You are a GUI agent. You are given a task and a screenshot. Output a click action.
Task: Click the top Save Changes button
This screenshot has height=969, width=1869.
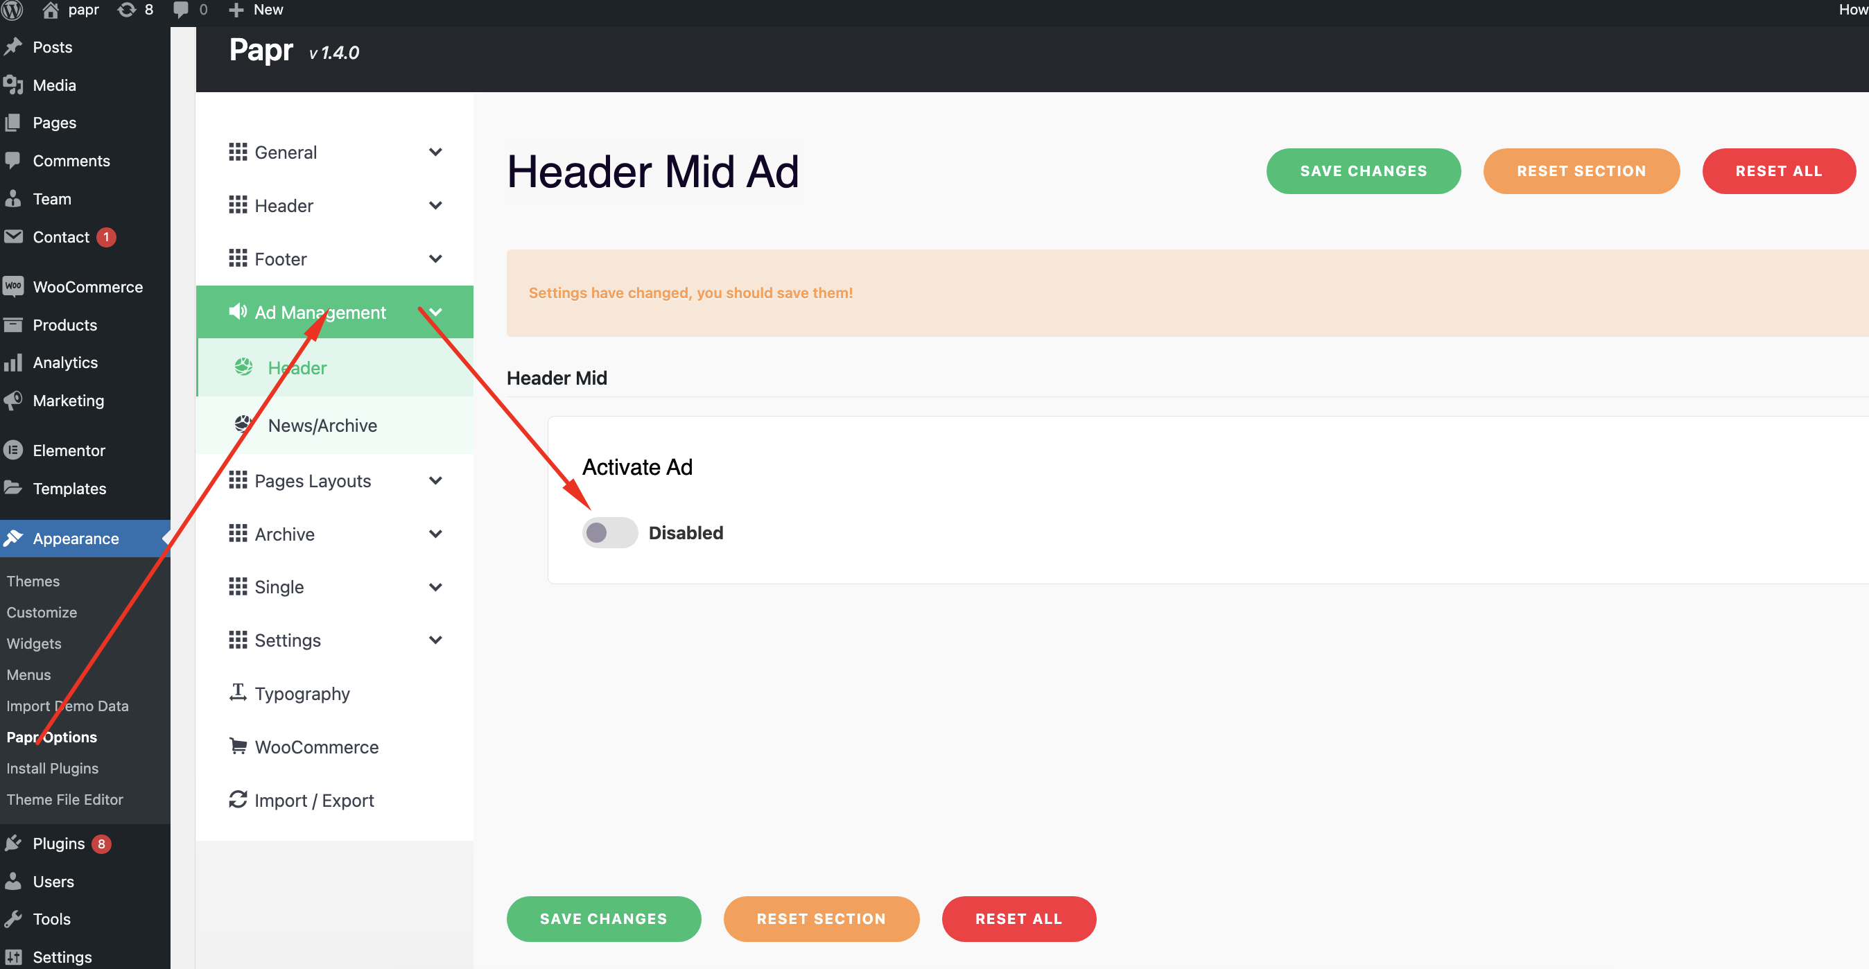[1364, 171]
